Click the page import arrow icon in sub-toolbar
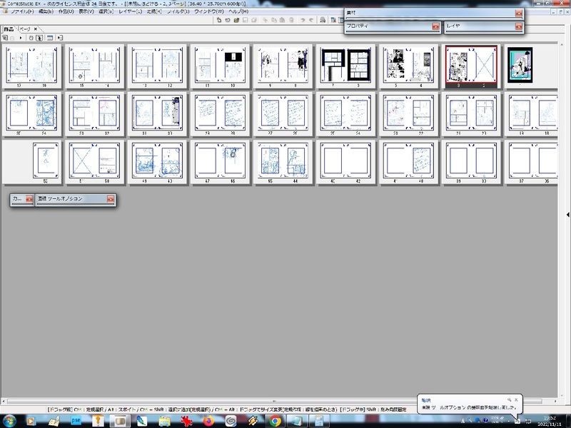This screenshot has width=571, height=428. (x=60, y=38)
